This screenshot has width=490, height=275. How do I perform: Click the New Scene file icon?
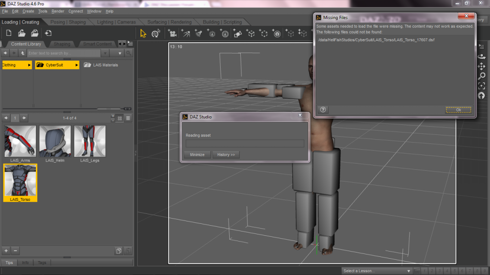tap(9, 33)
